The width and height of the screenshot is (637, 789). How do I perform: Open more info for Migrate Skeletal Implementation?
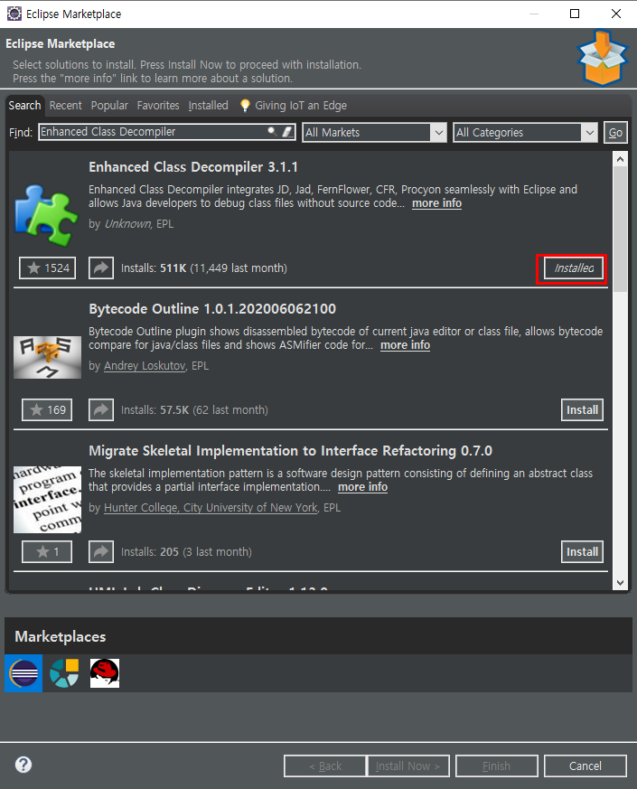[363, 486]
